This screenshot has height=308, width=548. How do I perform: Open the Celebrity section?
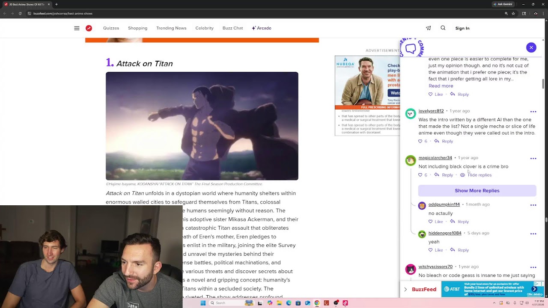pos(204,28)
